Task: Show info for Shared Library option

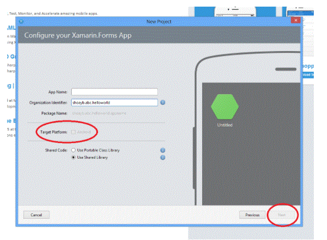Action: tap(162, 157)
